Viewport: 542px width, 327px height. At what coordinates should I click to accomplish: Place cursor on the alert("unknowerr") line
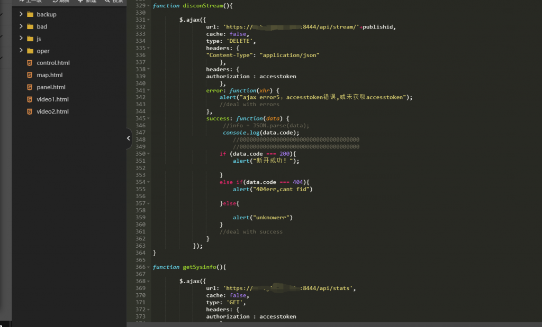(x=263, y=217)
